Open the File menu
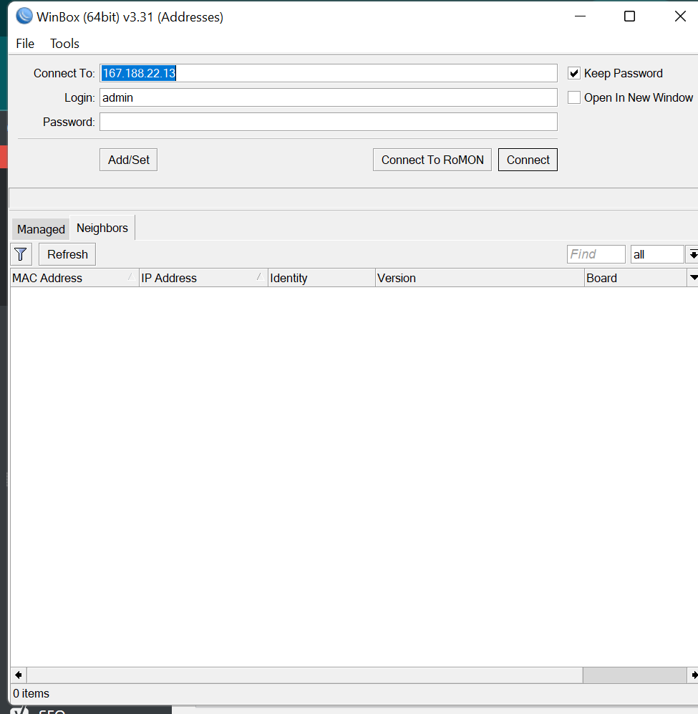 25,44
